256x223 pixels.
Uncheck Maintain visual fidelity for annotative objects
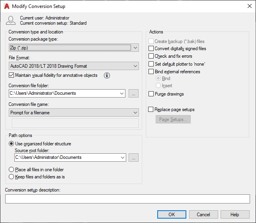tap(11, 75)
